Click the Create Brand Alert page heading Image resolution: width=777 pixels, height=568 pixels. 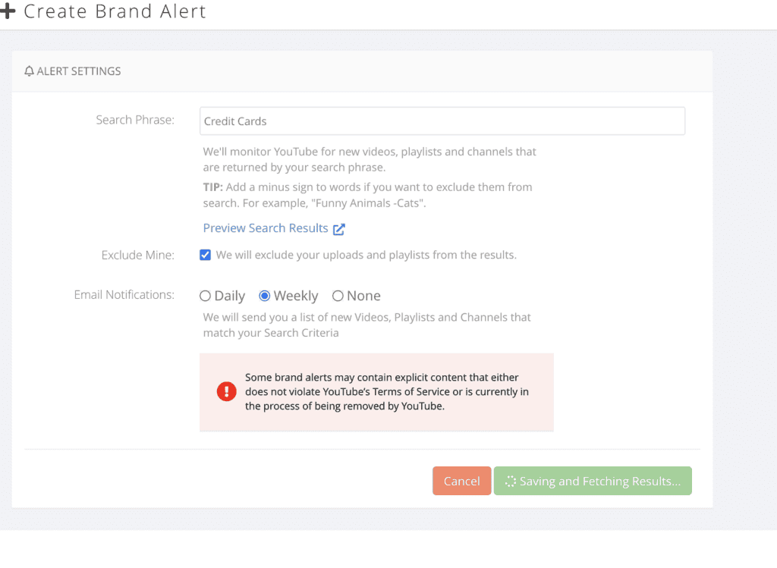tap(115, 12)
